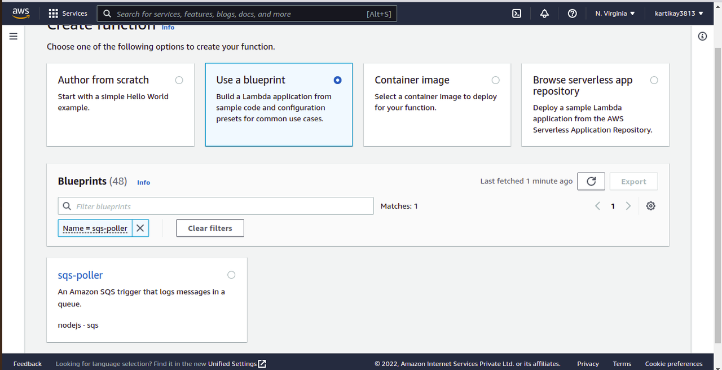Click 'Last fetched 1 minute ago' text
Image resolution: width=722 pixels, height=370 pixels.
point(526,181)
